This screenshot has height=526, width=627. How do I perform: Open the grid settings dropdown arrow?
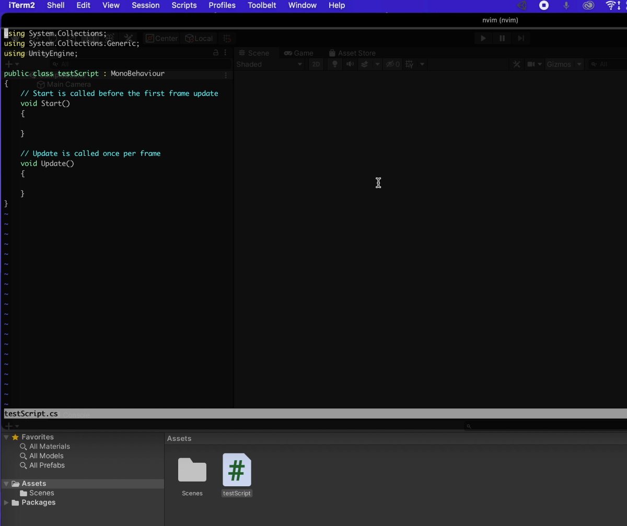[422, 64]
